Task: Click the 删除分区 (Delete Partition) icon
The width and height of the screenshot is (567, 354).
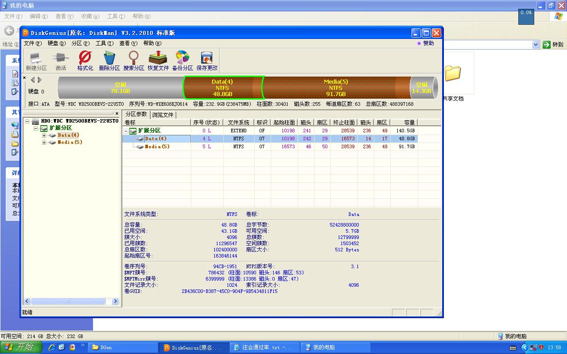Action: coord(109,61)
